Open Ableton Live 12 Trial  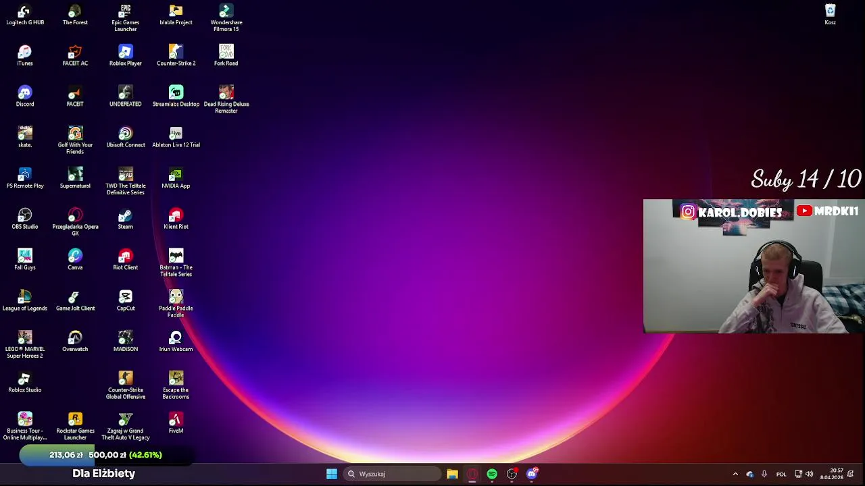(176, 138)
